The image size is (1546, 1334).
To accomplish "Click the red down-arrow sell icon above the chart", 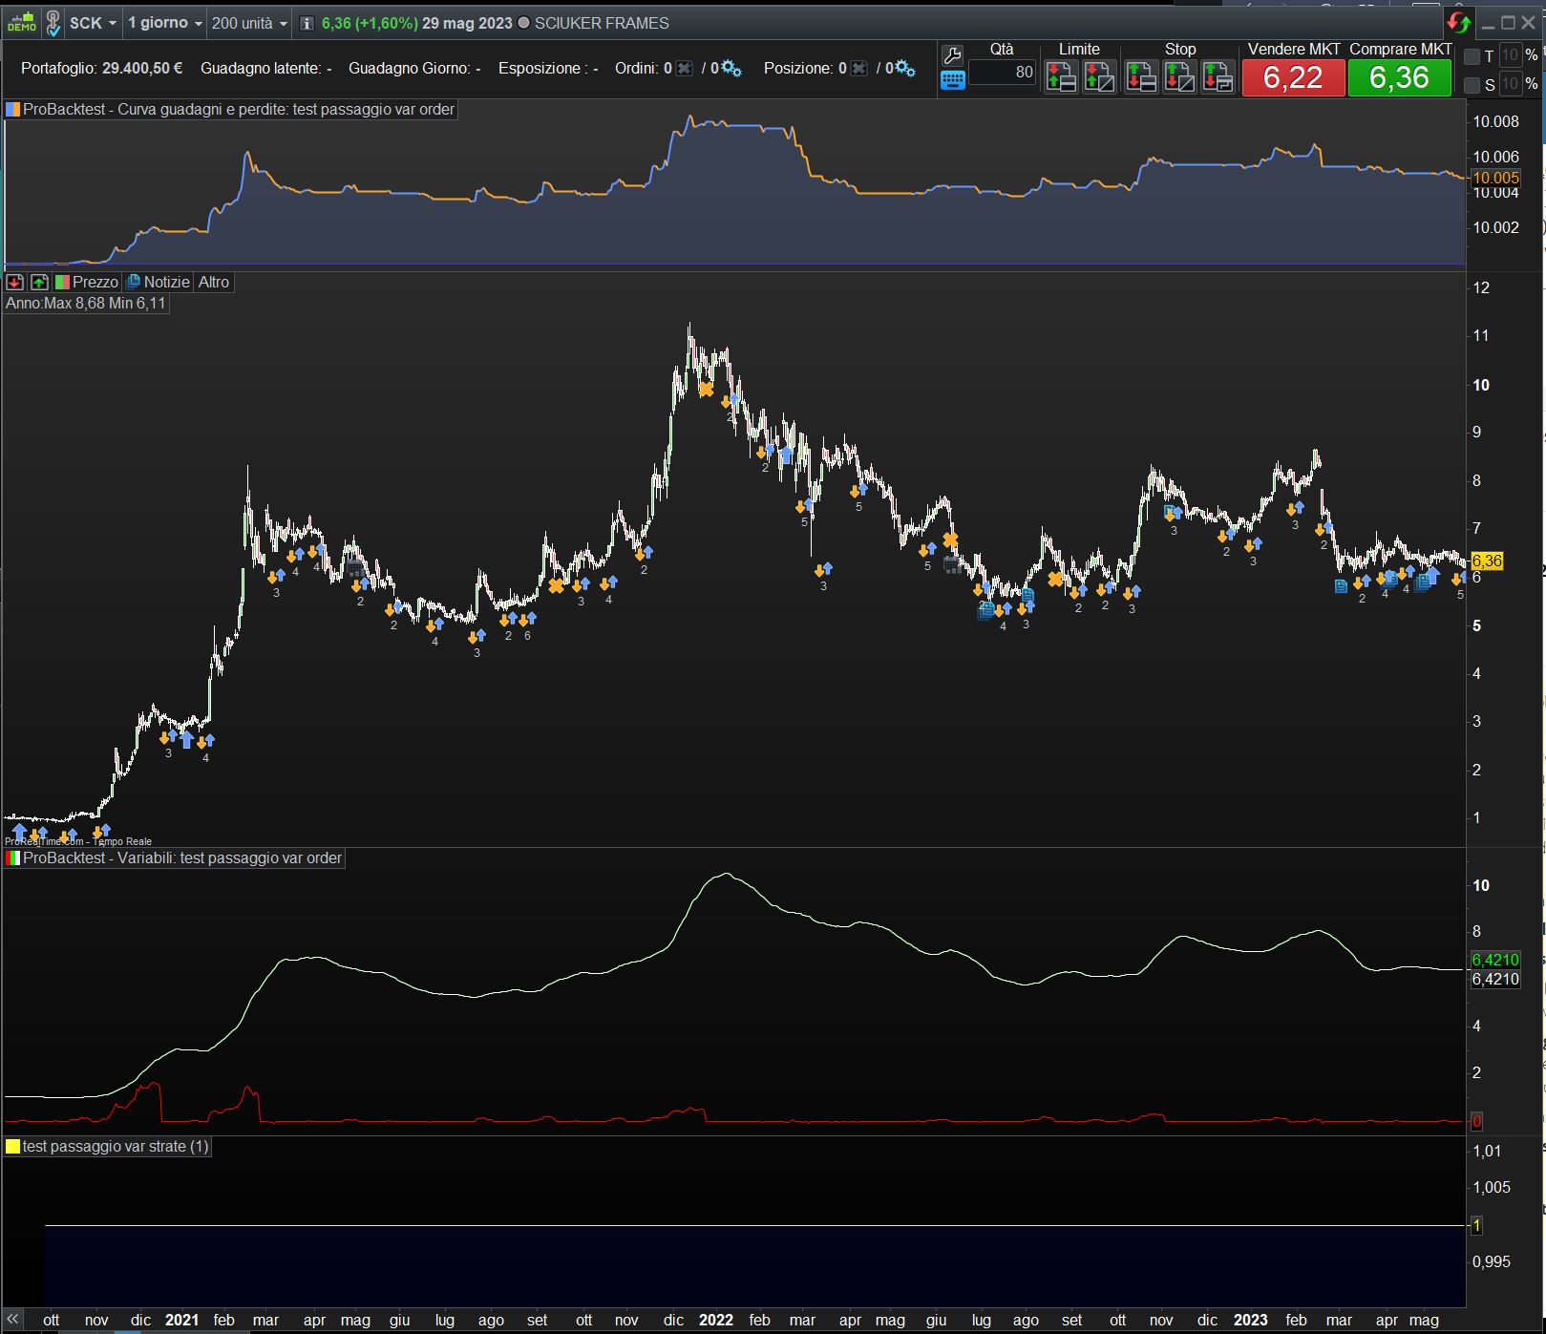I will [x=14, y=282].
